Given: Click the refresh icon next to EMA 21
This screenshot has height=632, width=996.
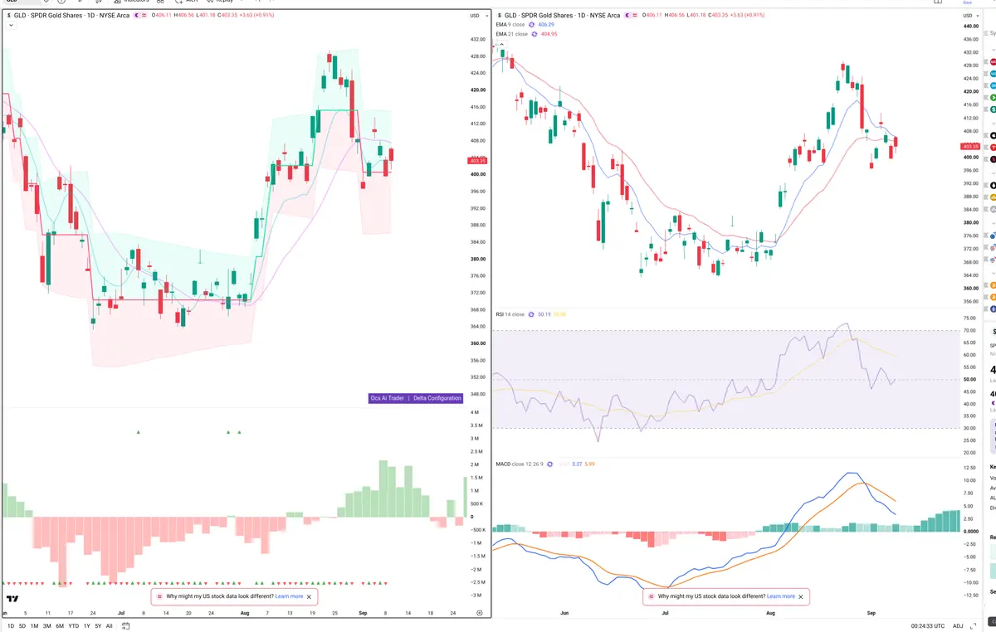Looking at the screenshot, I should (x=533, y=34).
